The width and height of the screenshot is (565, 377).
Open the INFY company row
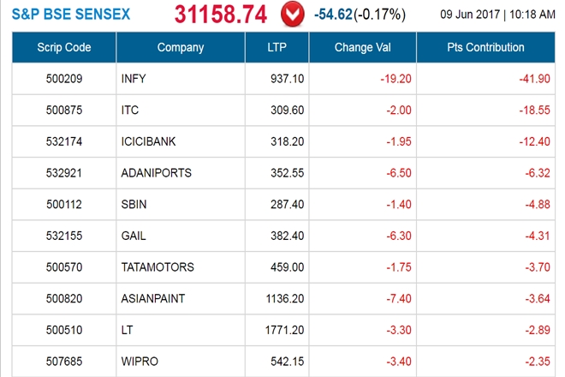pyautogui.click(x=135, y=79)
